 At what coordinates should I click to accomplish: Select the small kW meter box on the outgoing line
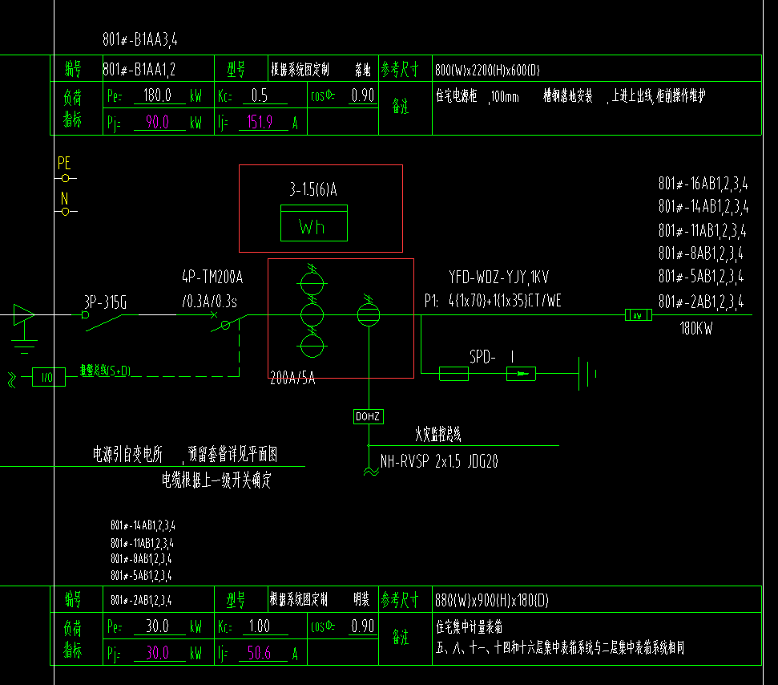coord(639,315)
